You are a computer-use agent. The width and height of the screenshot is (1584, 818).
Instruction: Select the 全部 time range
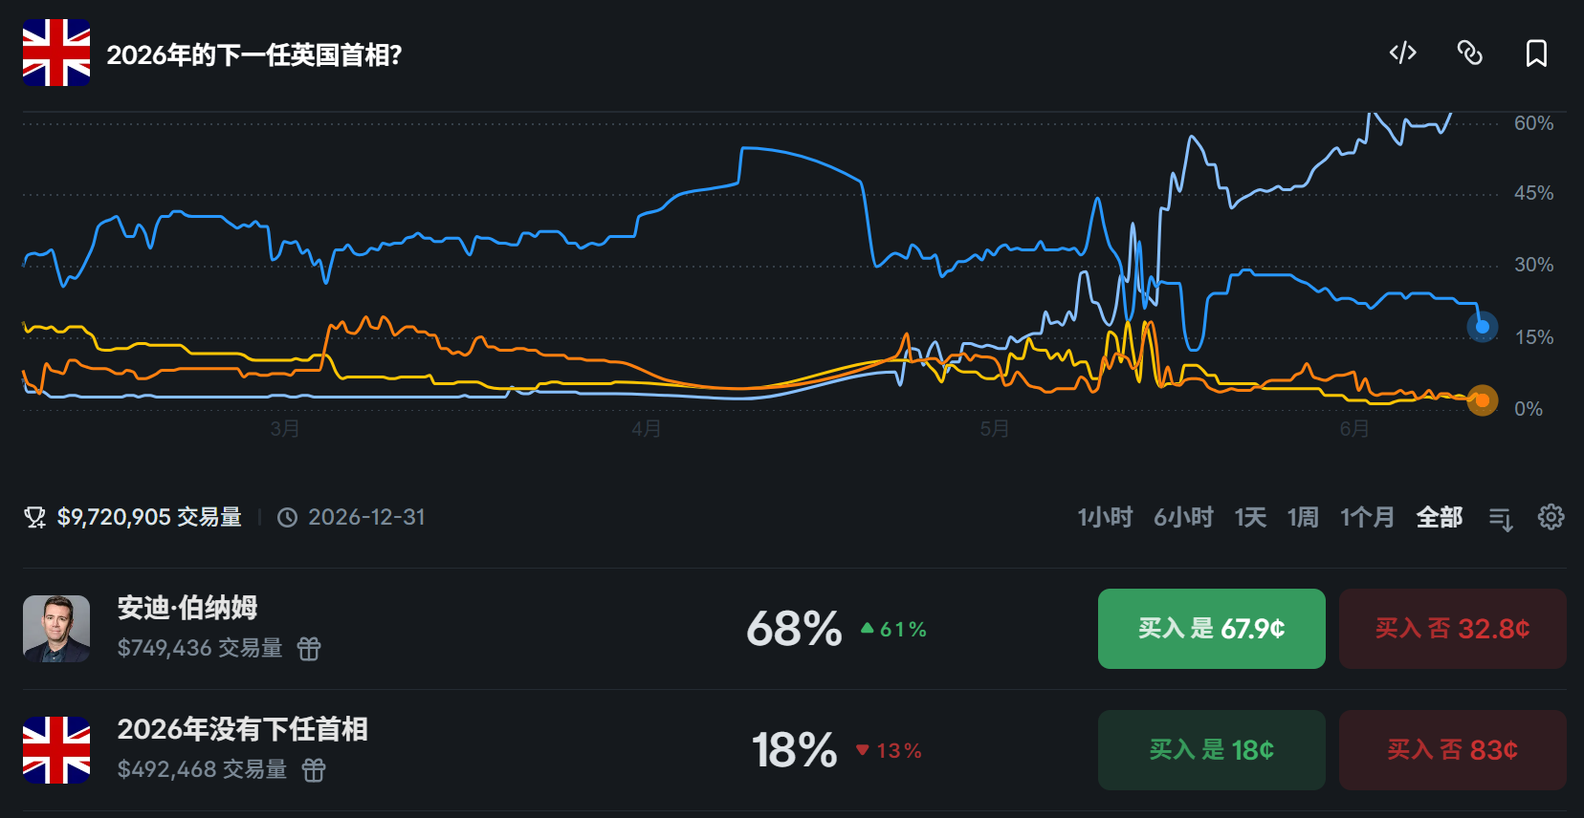1440,517
